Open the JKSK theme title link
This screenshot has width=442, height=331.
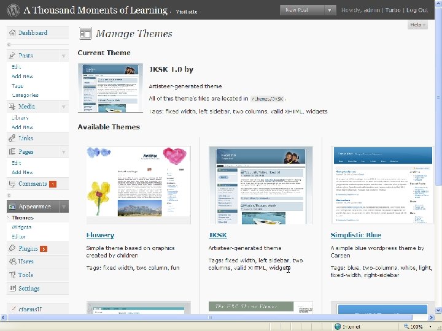217,235
